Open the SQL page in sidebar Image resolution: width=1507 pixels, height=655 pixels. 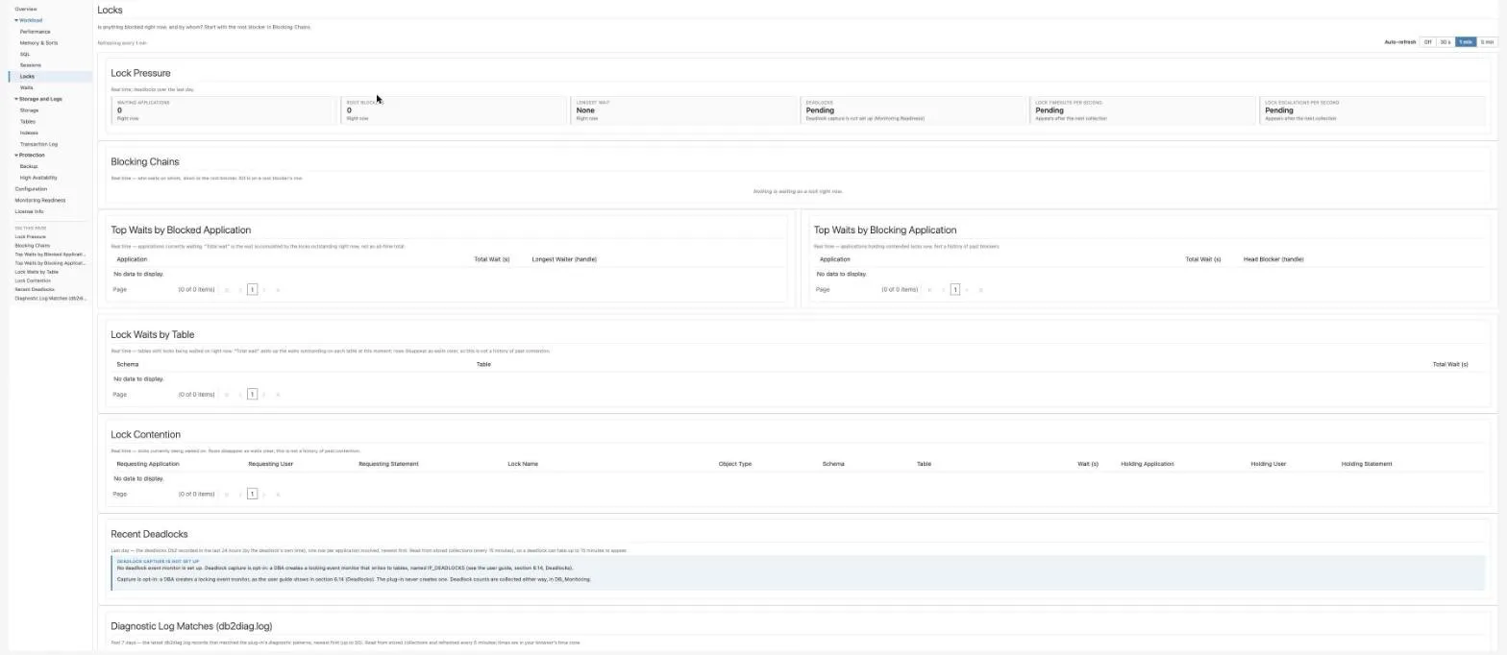point(25,54)
